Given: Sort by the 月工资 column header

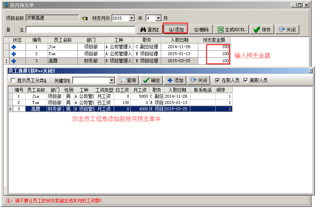Looking at the screenshot, I should pos(140,90).
